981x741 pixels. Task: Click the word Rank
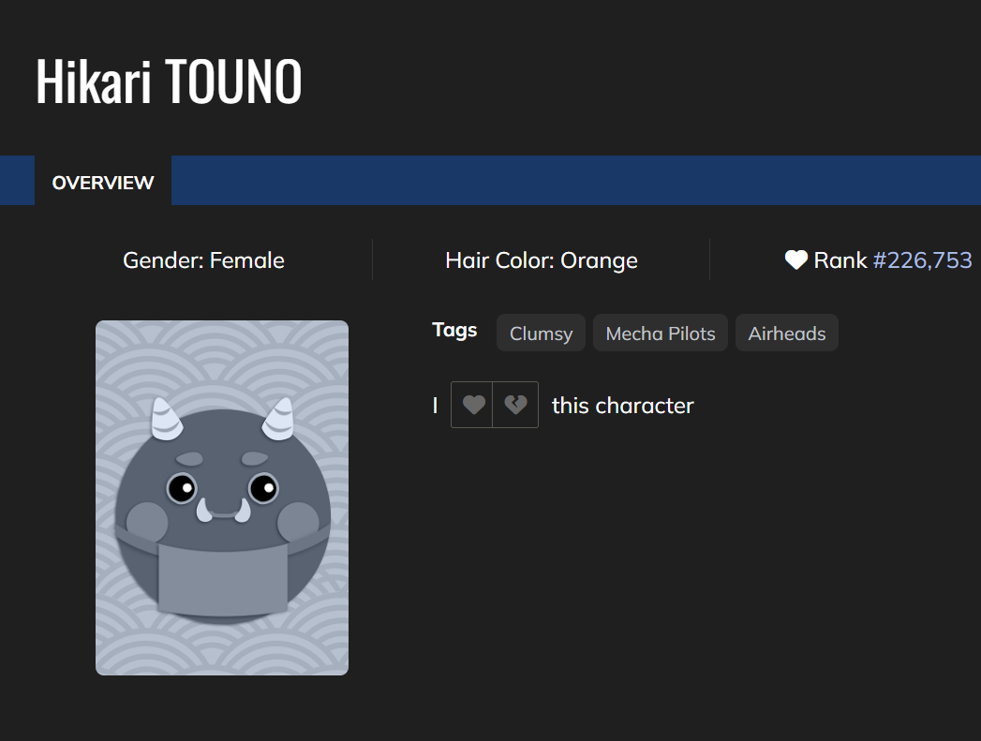[840, 260]
